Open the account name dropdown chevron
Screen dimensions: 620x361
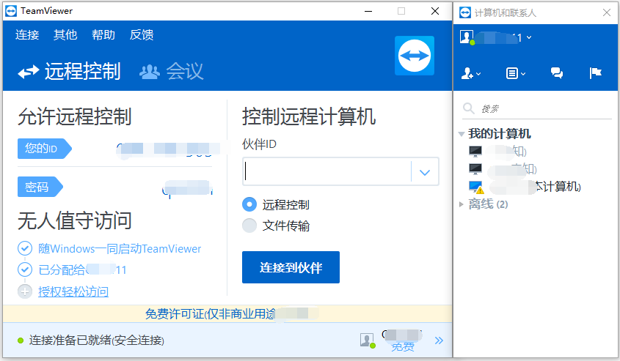(529, 37)
